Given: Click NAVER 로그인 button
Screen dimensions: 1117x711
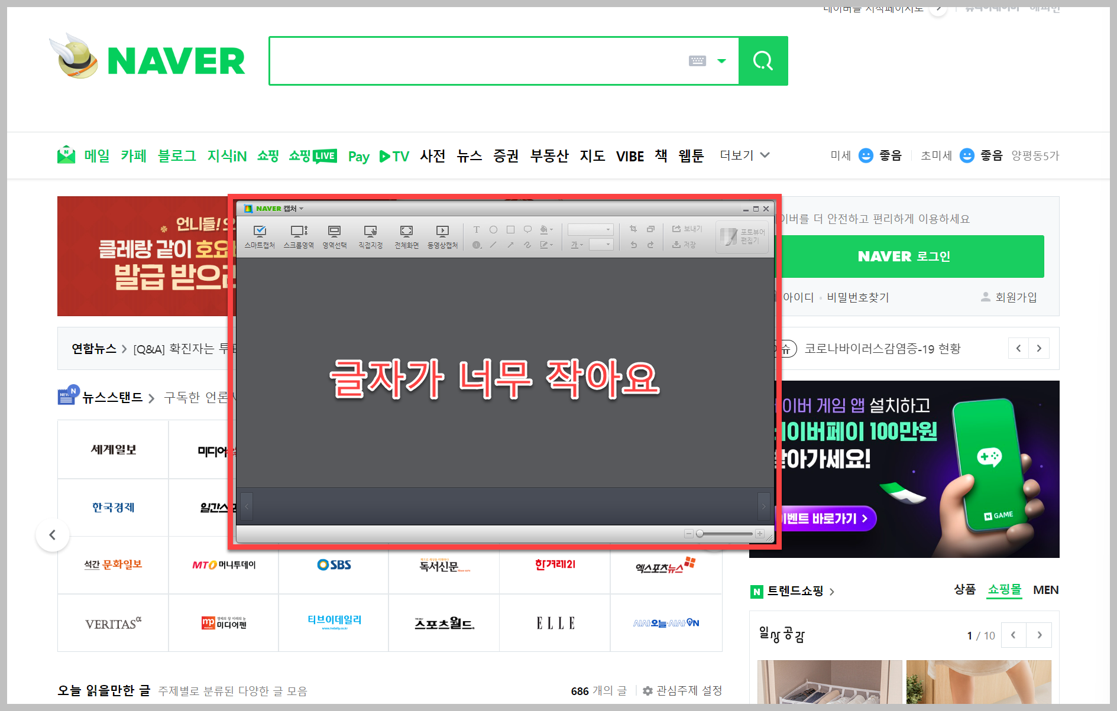Looking at the screenshot, I should click(x=911, y=257).
